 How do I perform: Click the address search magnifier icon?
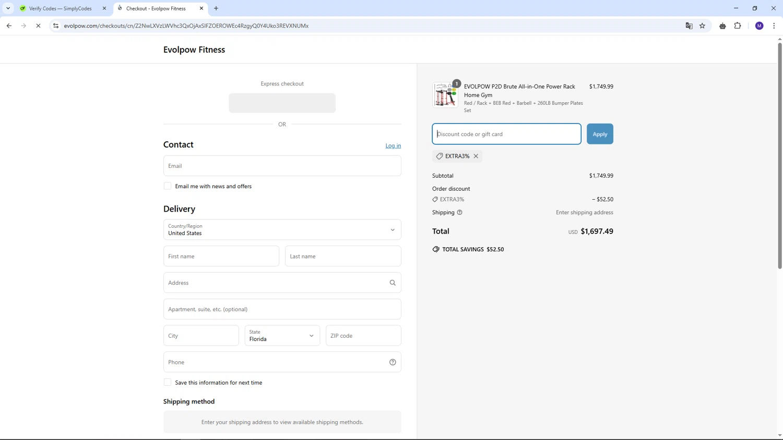coord(393,283)
